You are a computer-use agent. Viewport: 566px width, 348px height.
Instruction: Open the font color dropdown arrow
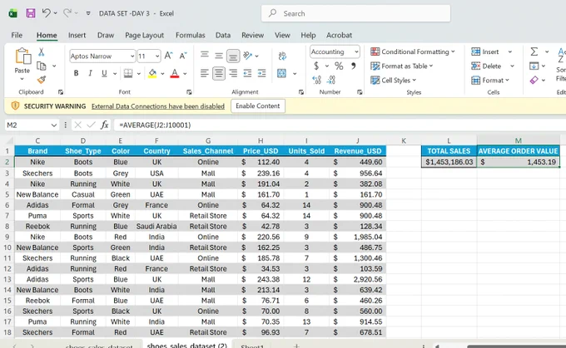tap(185, 74)
